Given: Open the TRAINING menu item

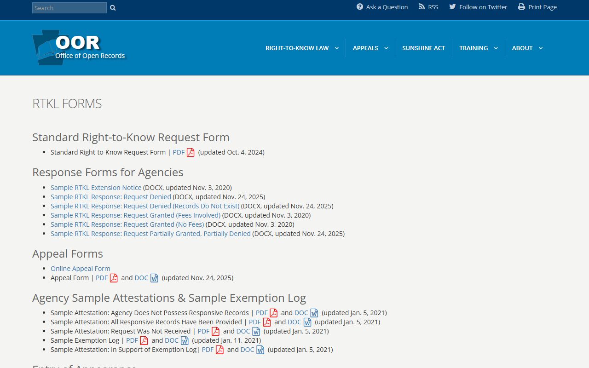Looking at the screenshot, I should pyautogui.click(x=474, y=48).
